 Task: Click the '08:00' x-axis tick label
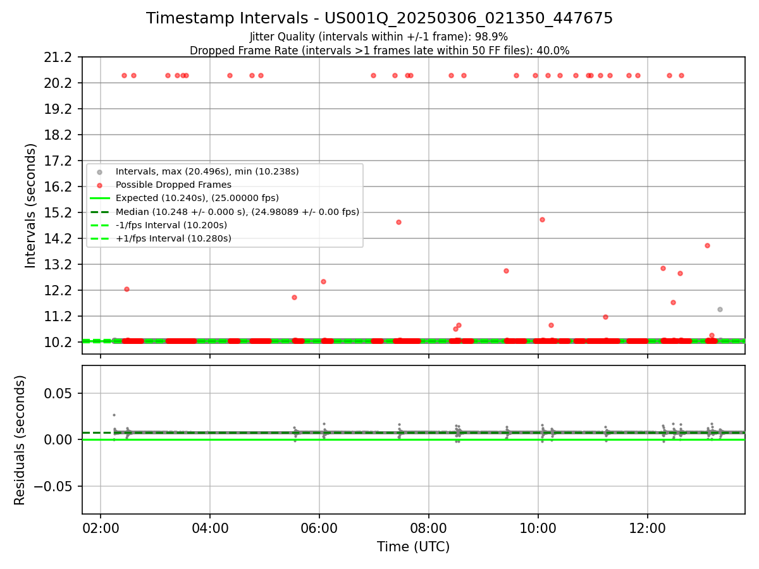click(429, 527)
